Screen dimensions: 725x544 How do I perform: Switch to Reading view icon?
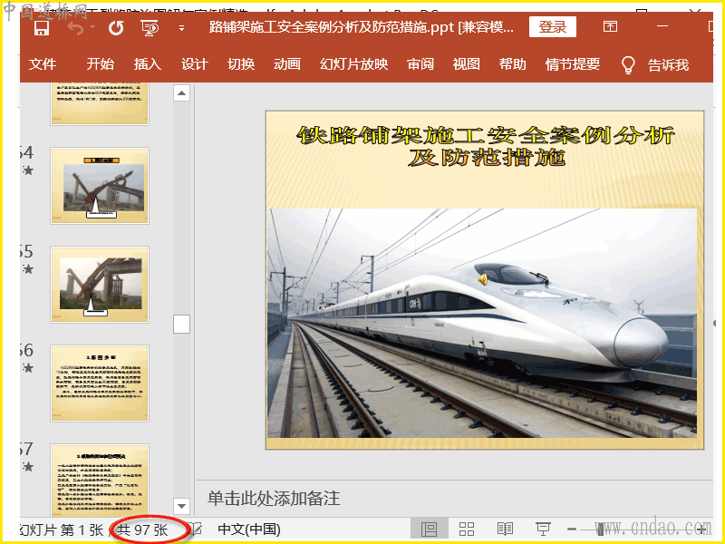[505, 529]
